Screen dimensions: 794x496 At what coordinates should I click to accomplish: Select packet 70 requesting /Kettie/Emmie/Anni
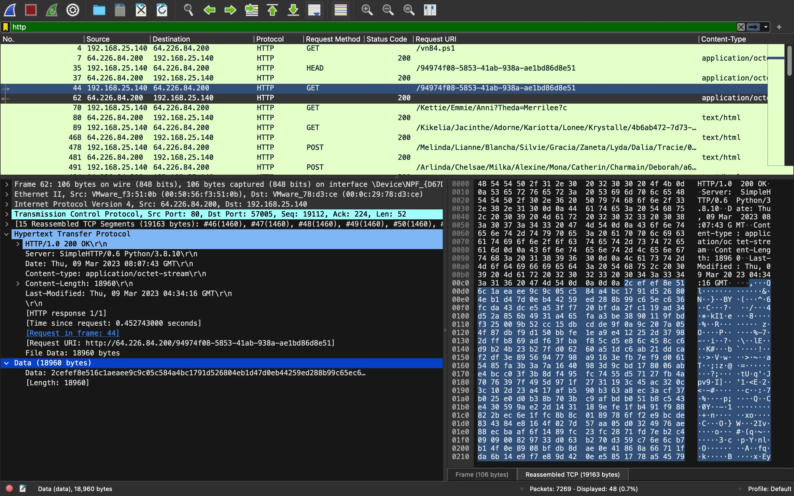click(x=384, y=107)
